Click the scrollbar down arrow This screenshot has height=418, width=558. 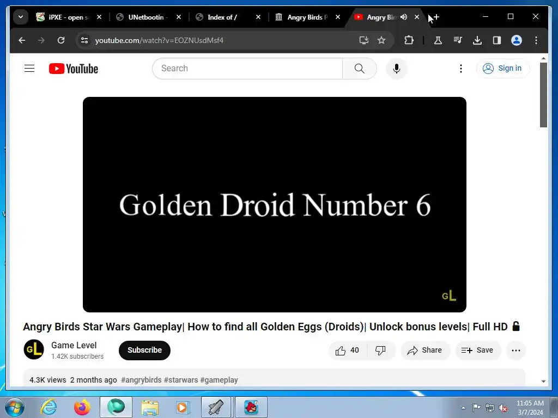click(543, 382)
